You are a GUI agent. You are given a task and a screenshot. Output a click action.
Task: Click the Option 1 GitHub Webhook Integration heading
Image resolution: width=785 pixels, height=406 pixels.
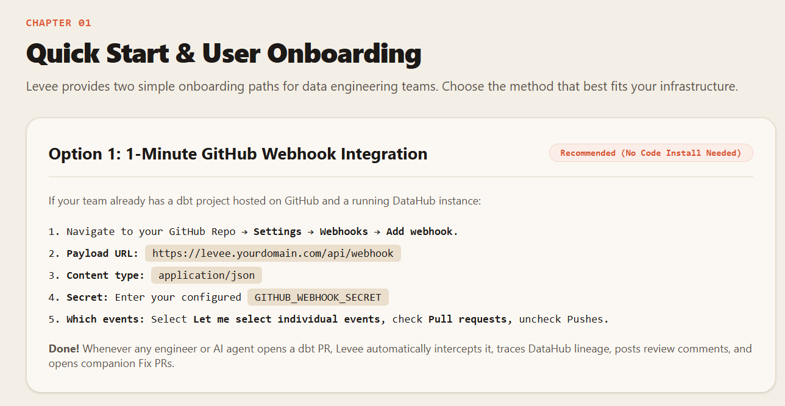click(238, 154)
